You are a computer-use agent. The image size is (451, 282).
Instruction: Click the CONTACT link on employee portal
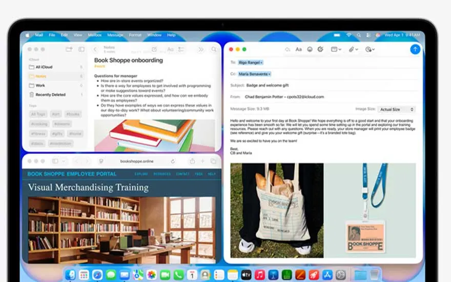point(182,174)
